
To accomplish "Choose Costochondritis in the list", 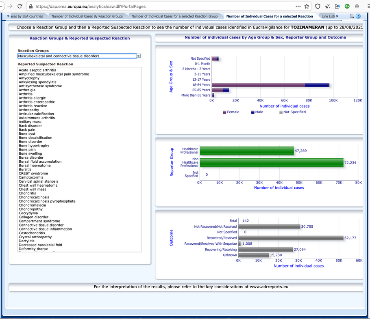I will (32, 233).
